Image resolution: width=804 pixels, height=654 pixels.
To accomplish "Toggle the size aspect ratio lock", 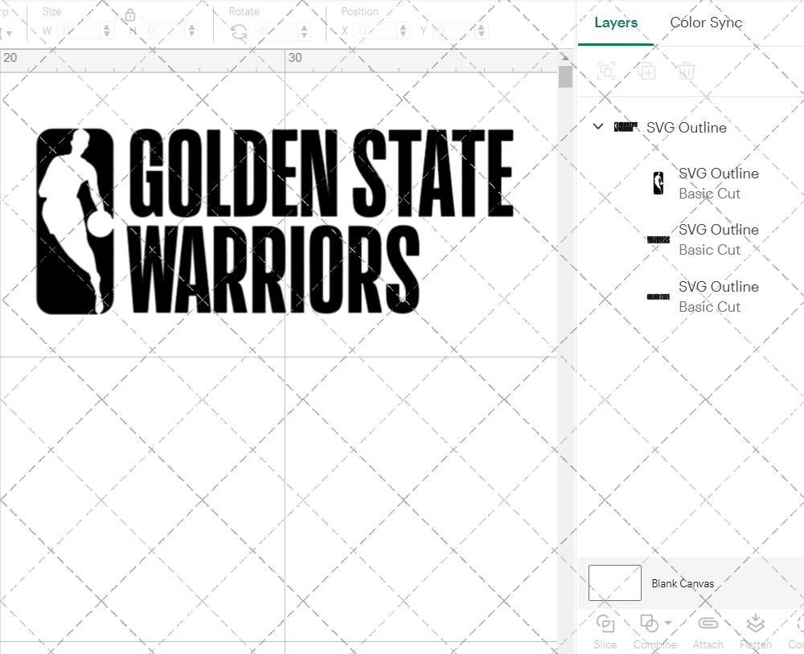I will point(130,14).
